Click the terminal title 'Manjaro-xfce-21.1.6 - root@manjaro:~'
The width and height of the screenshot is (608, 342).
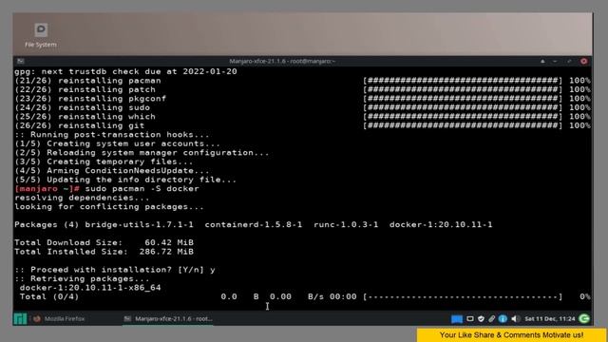point(282,61)
